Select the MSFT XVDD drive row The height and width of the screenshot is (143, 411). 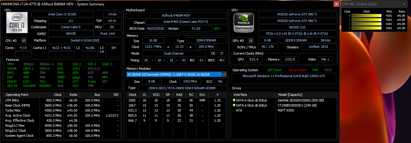point(285,110)
